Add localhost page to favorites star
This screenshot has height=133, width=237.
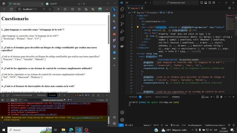point(50,9)
